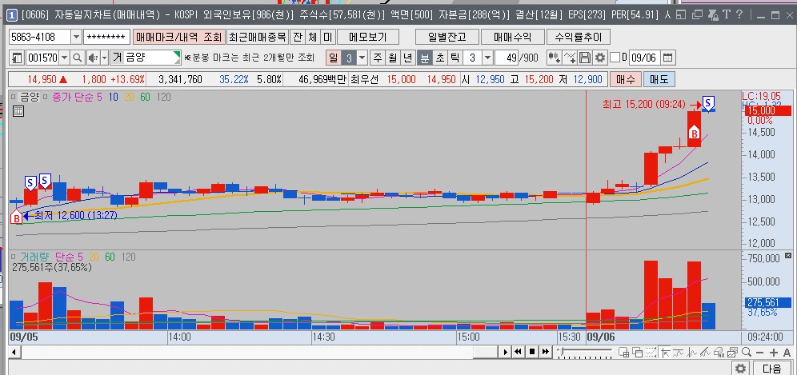Click the 'A' auto-scale icon at bottom right

[x=787, y=352]
